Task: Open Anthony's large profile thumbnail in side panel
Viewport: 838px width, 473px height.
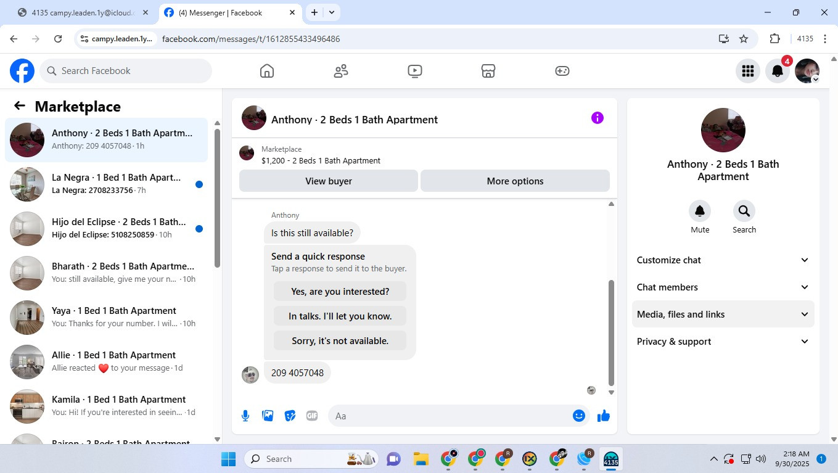Action: click(723, 130)
